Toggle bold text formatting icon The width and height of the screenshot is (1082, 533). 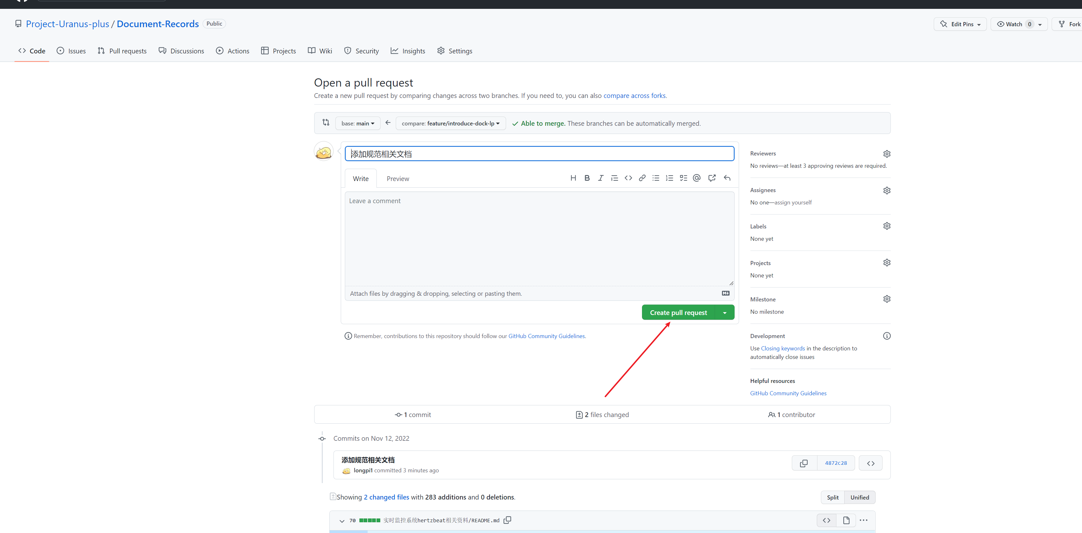tap(587, 178)
